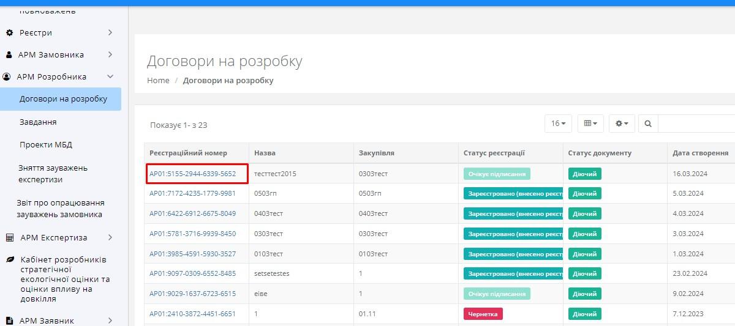Open the table columns view dropdown
Viewport: 735px width, 326px height.
click(x=590, y=124)
